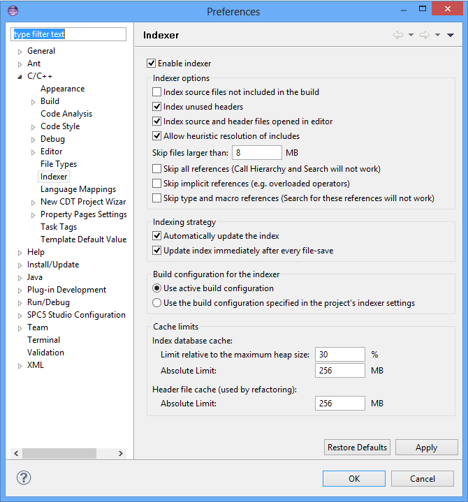Viewport: 468px width, 502px height.
Task: Collapse the C/C++ tree node
Action: point(20,77)
